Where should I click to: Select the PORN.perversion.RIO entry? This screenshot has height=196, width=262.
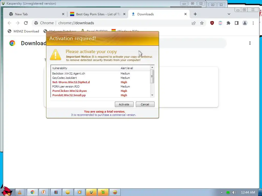[100, 87]
